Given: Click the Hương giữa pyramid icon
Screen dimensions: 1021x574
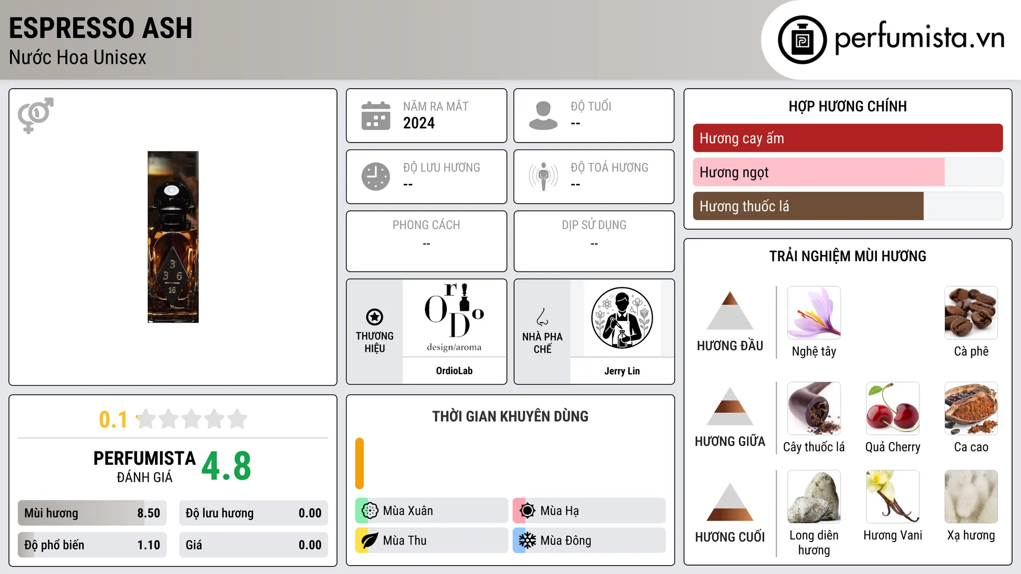Looking at the screenshot, I should [730, 406].
